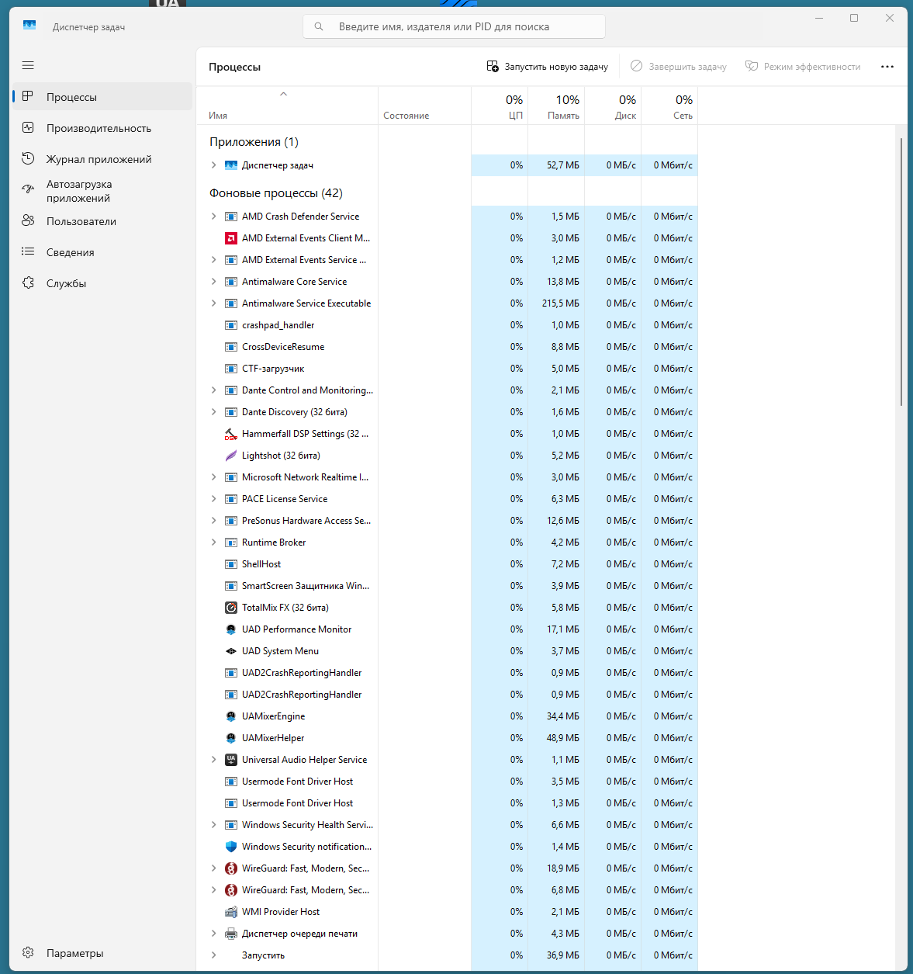Viewport: 913px width, 974px height.
Task: Open the Процессы tab
Action: pos(102,97)
